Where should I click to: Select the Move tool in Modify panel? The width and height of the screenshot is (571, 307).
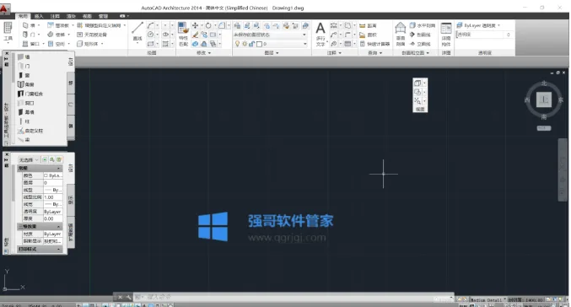195,25
